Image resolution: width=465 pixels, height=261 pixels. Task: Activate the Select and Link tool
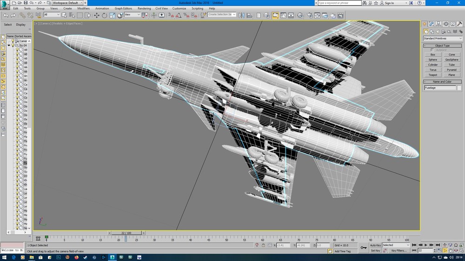(x=22, y=15)
